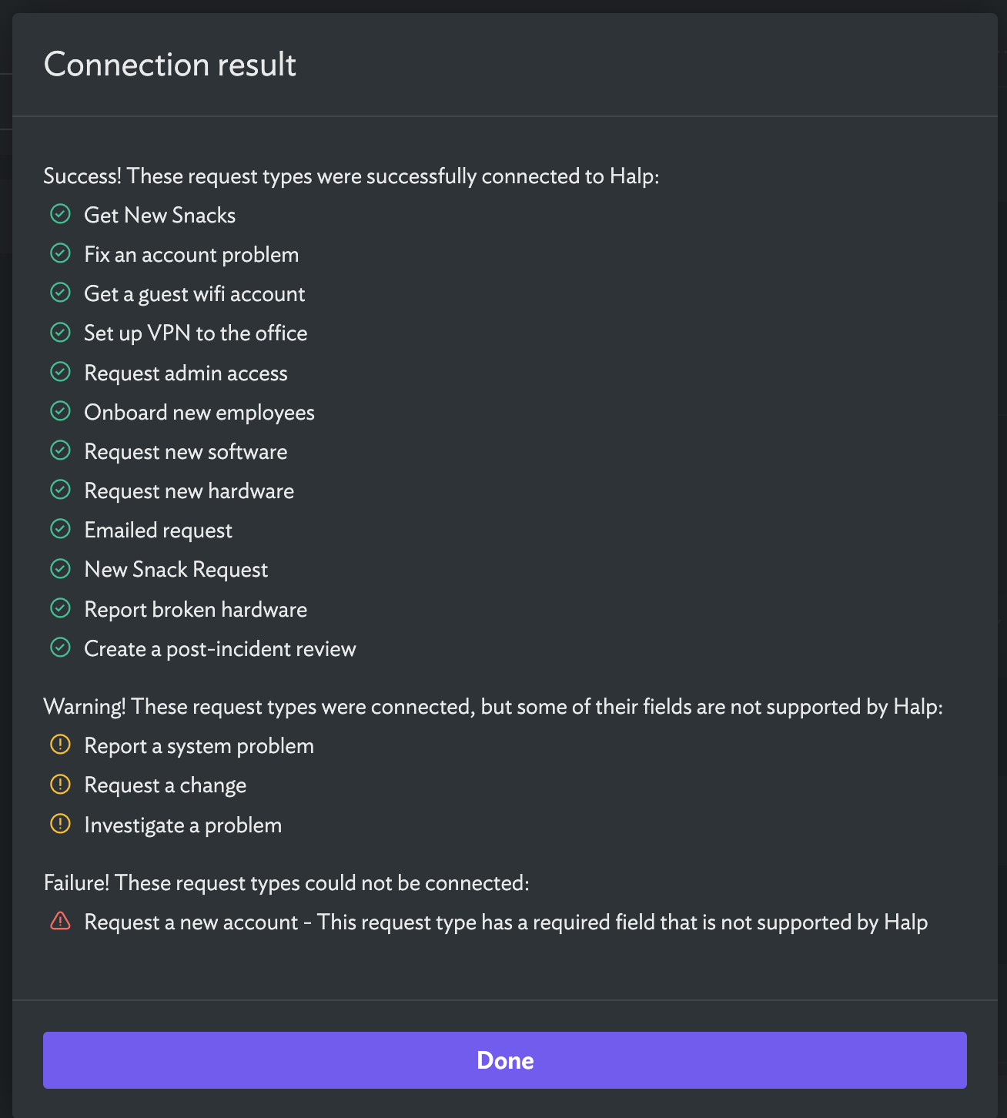Click green check icon beside Get New Snacks
Image resolution: width=1007 pixels, height=1118 pixels.
point(60,214)
